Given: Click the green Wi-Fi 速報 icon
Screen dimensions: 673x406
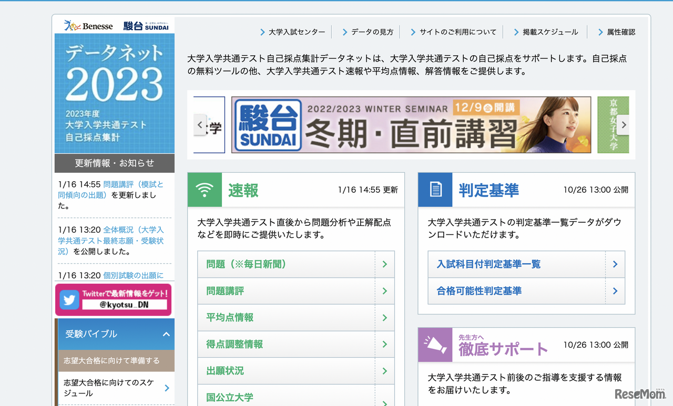Looking at the screenshot, I should point(205,190).
